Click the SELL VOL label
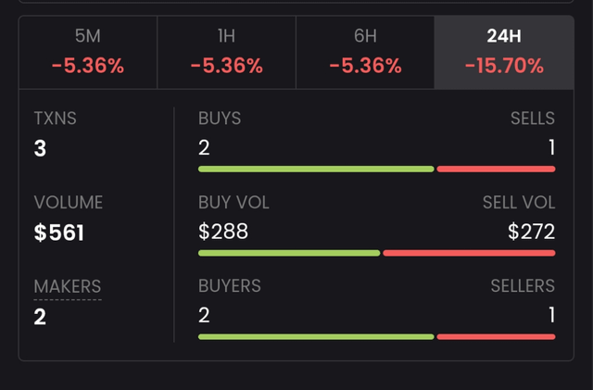The image size is (593, 390). (x=518, y=203)
